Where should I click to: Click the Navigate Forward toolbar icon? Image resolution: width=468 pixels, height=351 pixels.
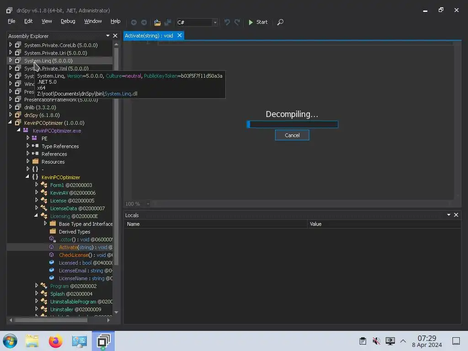(x=144, y=22)
